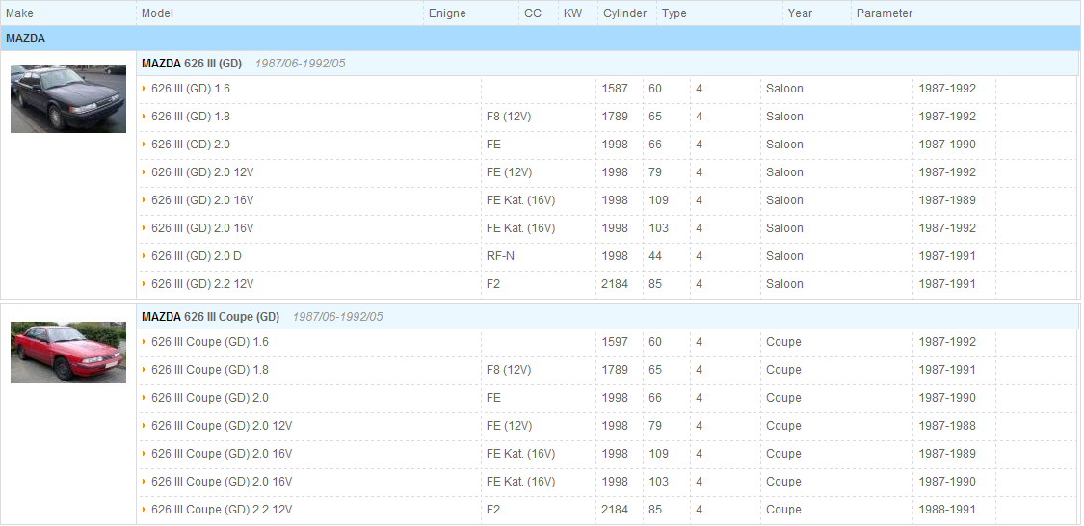Click the arrow icon beside 626 III (GD) 1.8
1084x526 pixels.
(145, 117)
